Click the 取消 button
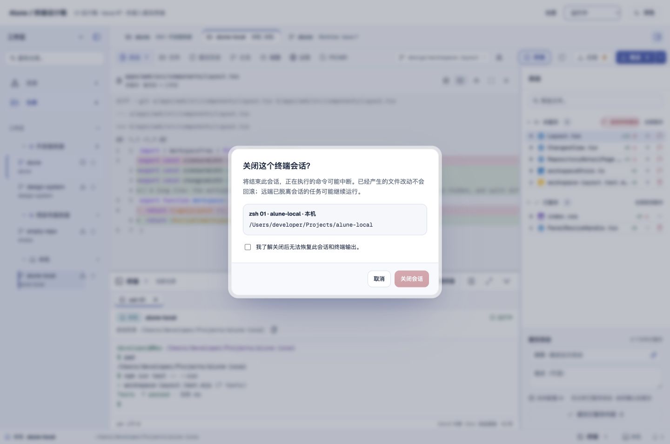Image resolution: width=670 pixels, height=444 pixels. click(x=379, y=279)
